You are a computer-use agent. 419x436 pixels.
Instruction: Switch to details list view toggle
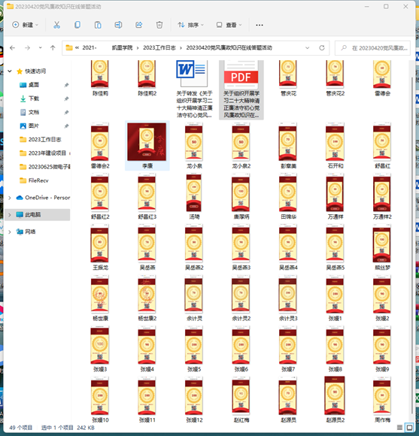click(x=399, y=427)
